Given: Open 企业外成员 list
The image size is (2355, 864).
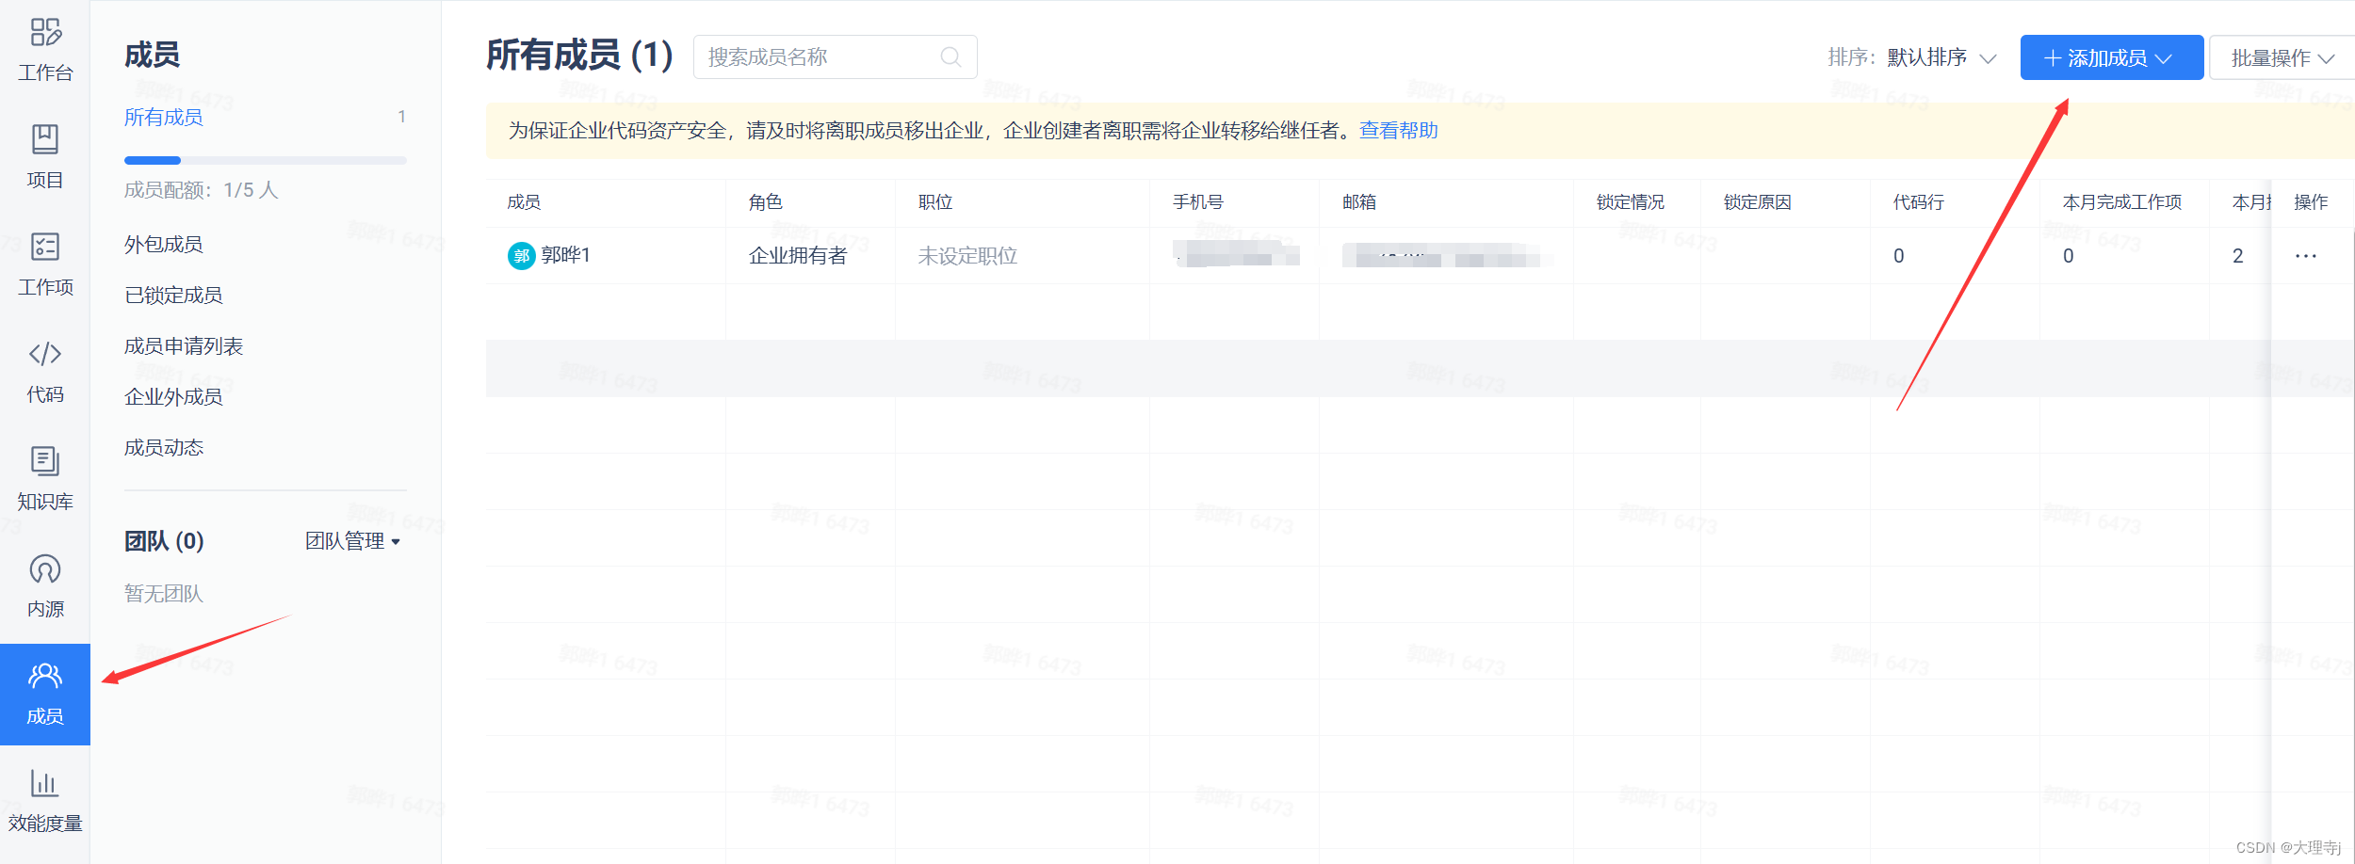Looking at the screenshot, I should (x=173, y=397).
